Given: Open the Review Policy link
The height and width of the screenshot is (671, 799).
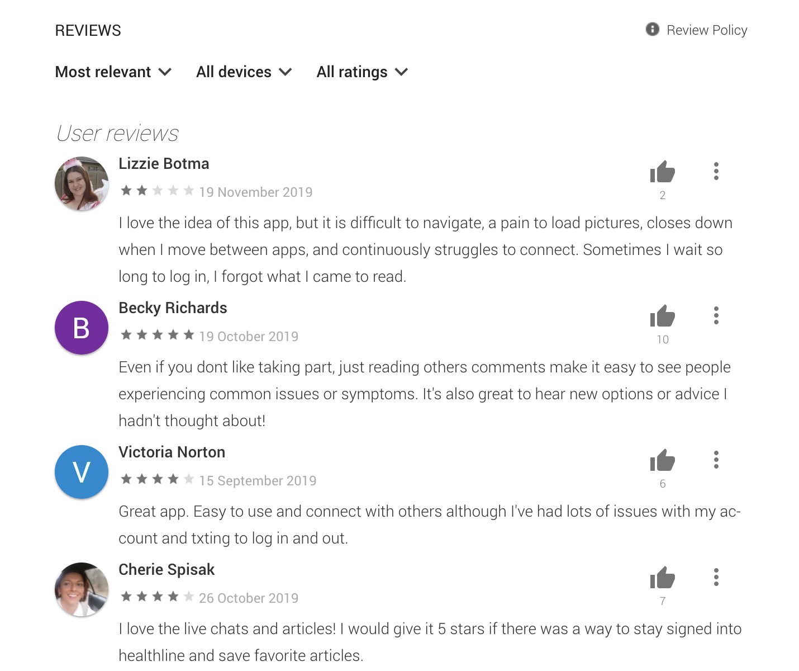Looking at the screenshot, I should (707, 30).
